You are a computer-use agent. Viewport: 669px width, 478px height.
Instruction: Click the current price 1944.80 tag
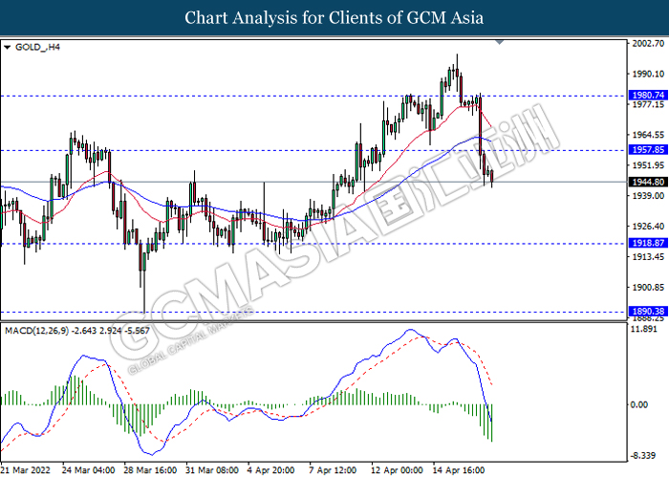pos(648,183)
